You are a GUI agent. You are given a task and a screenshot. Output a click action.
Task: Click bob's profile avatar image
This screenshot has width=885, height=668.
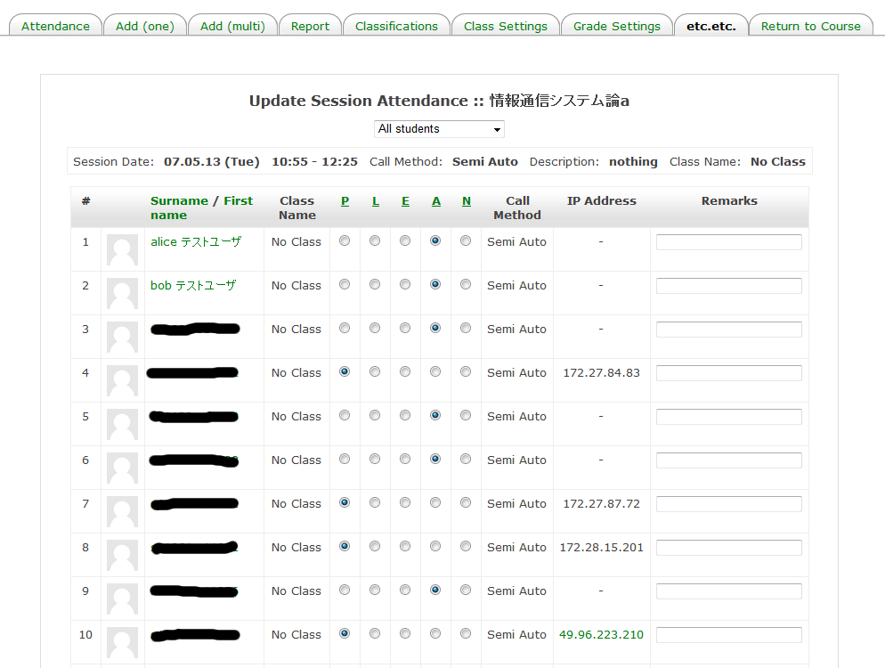pyautogui.click(x=122, y=293)
